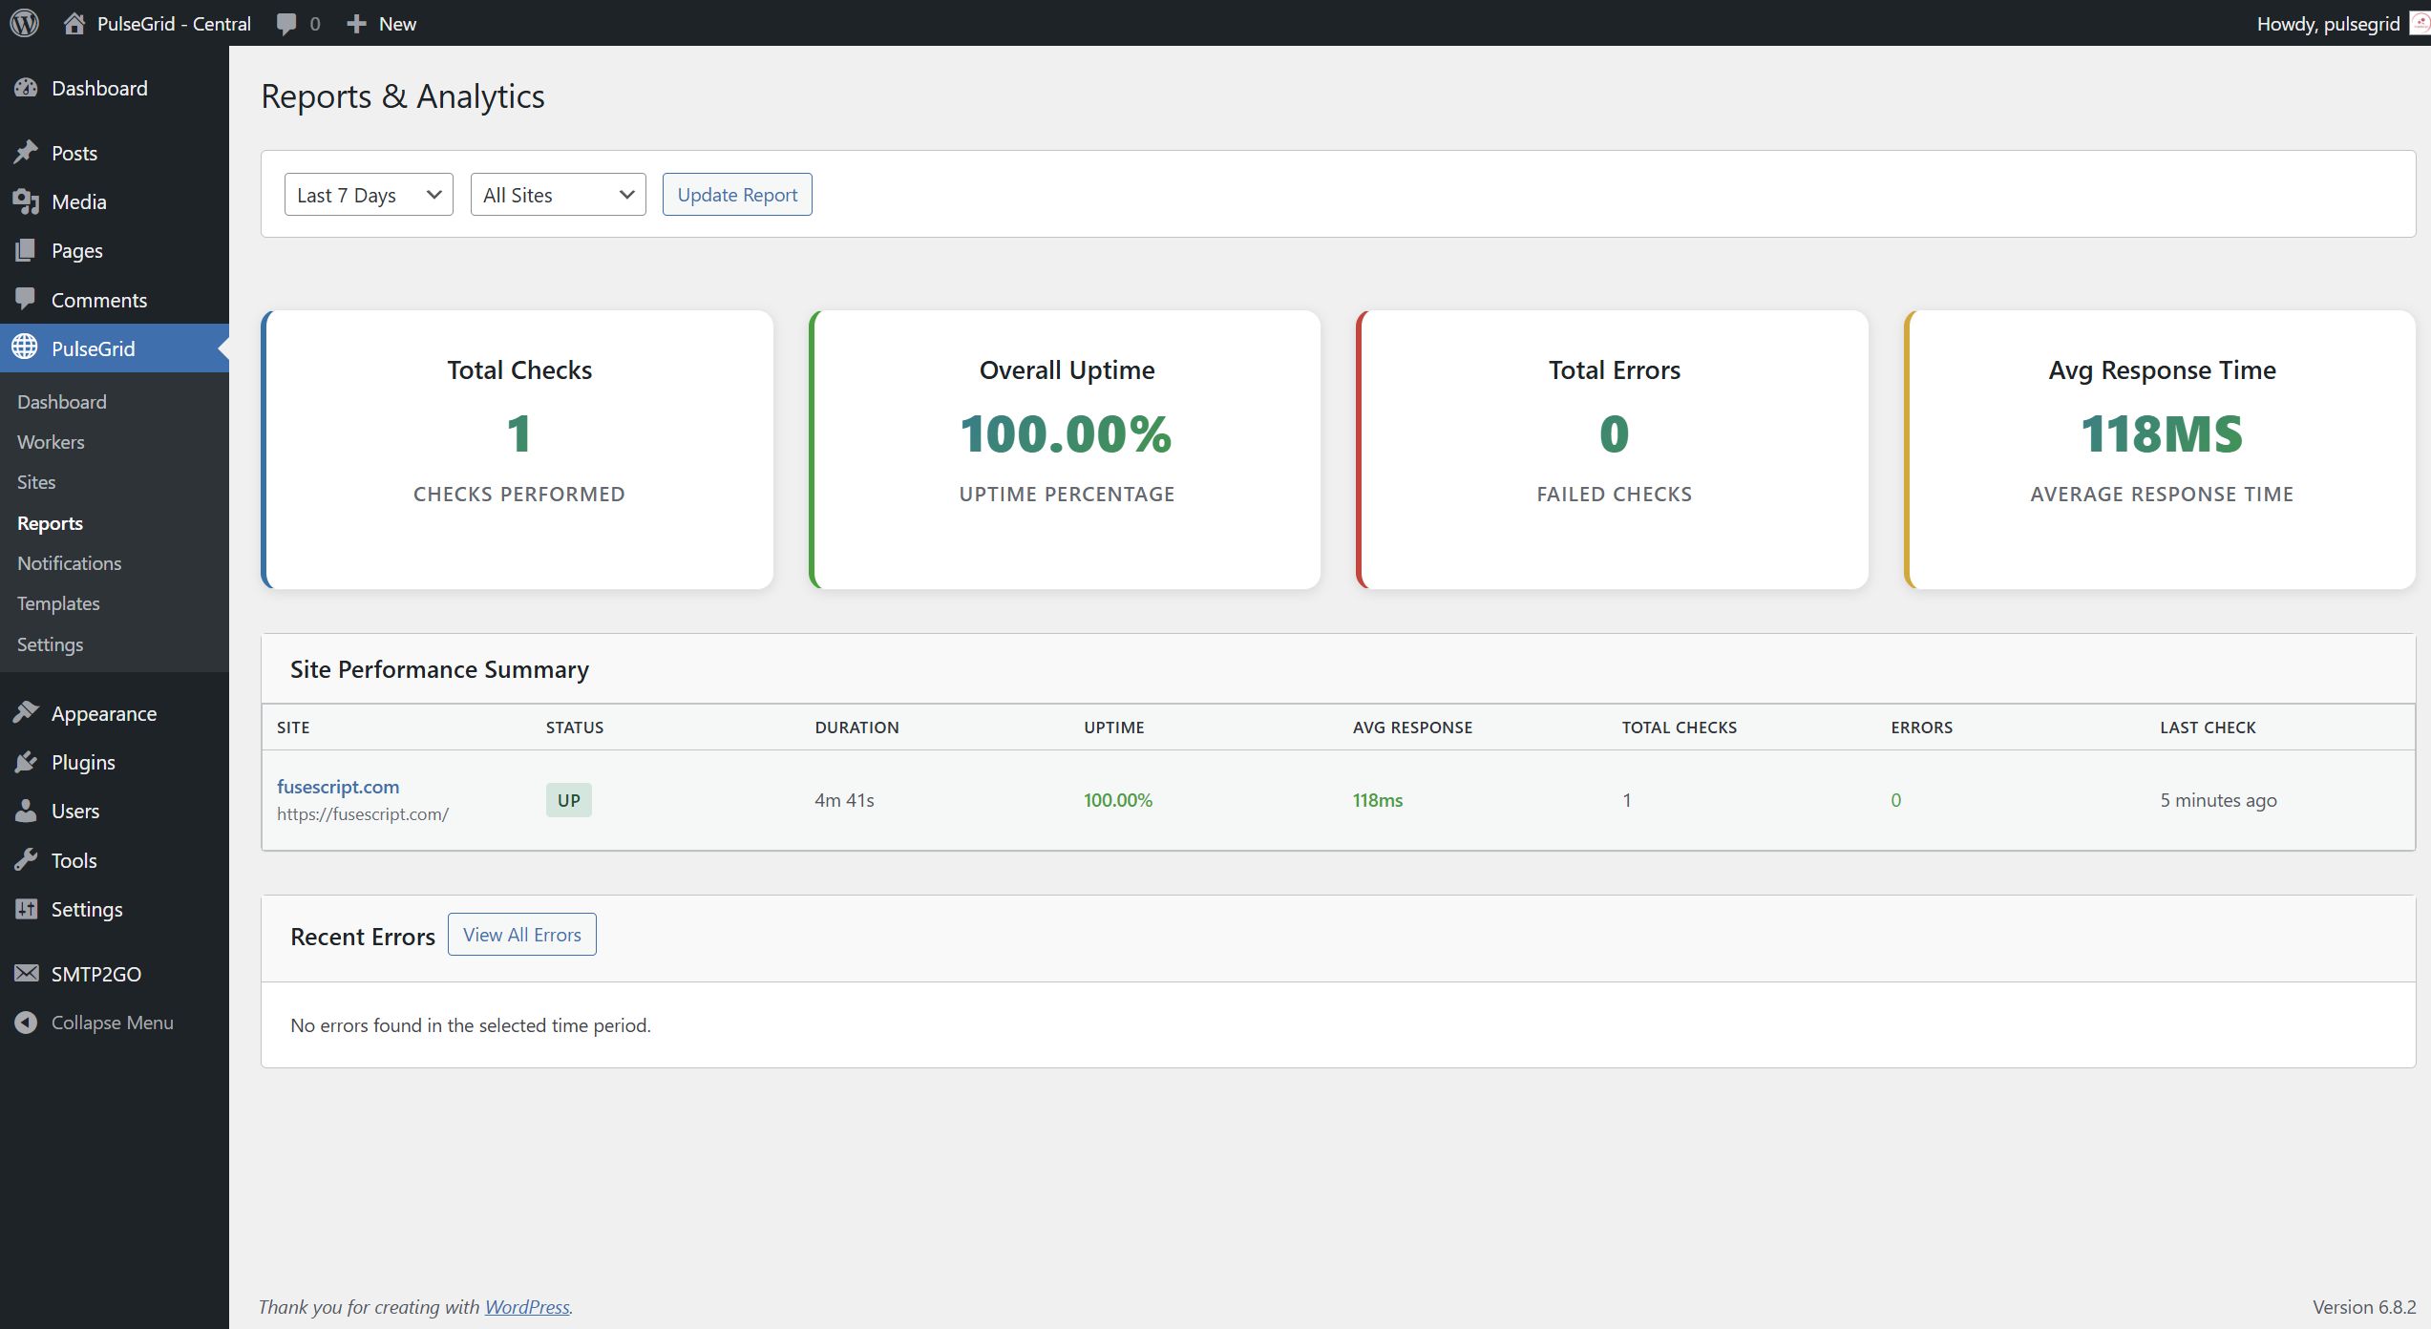Click the Appearance paintbrush icon
Image resolution: width=2431 pixels, height=1329 pixels.
[26, 713]
